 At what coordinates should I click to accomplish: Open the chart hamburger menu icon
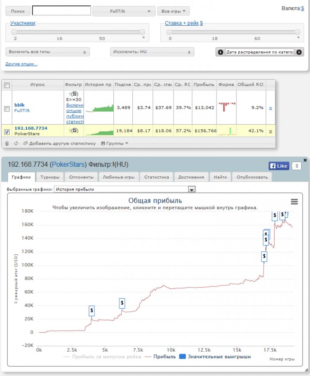point(294,202)
